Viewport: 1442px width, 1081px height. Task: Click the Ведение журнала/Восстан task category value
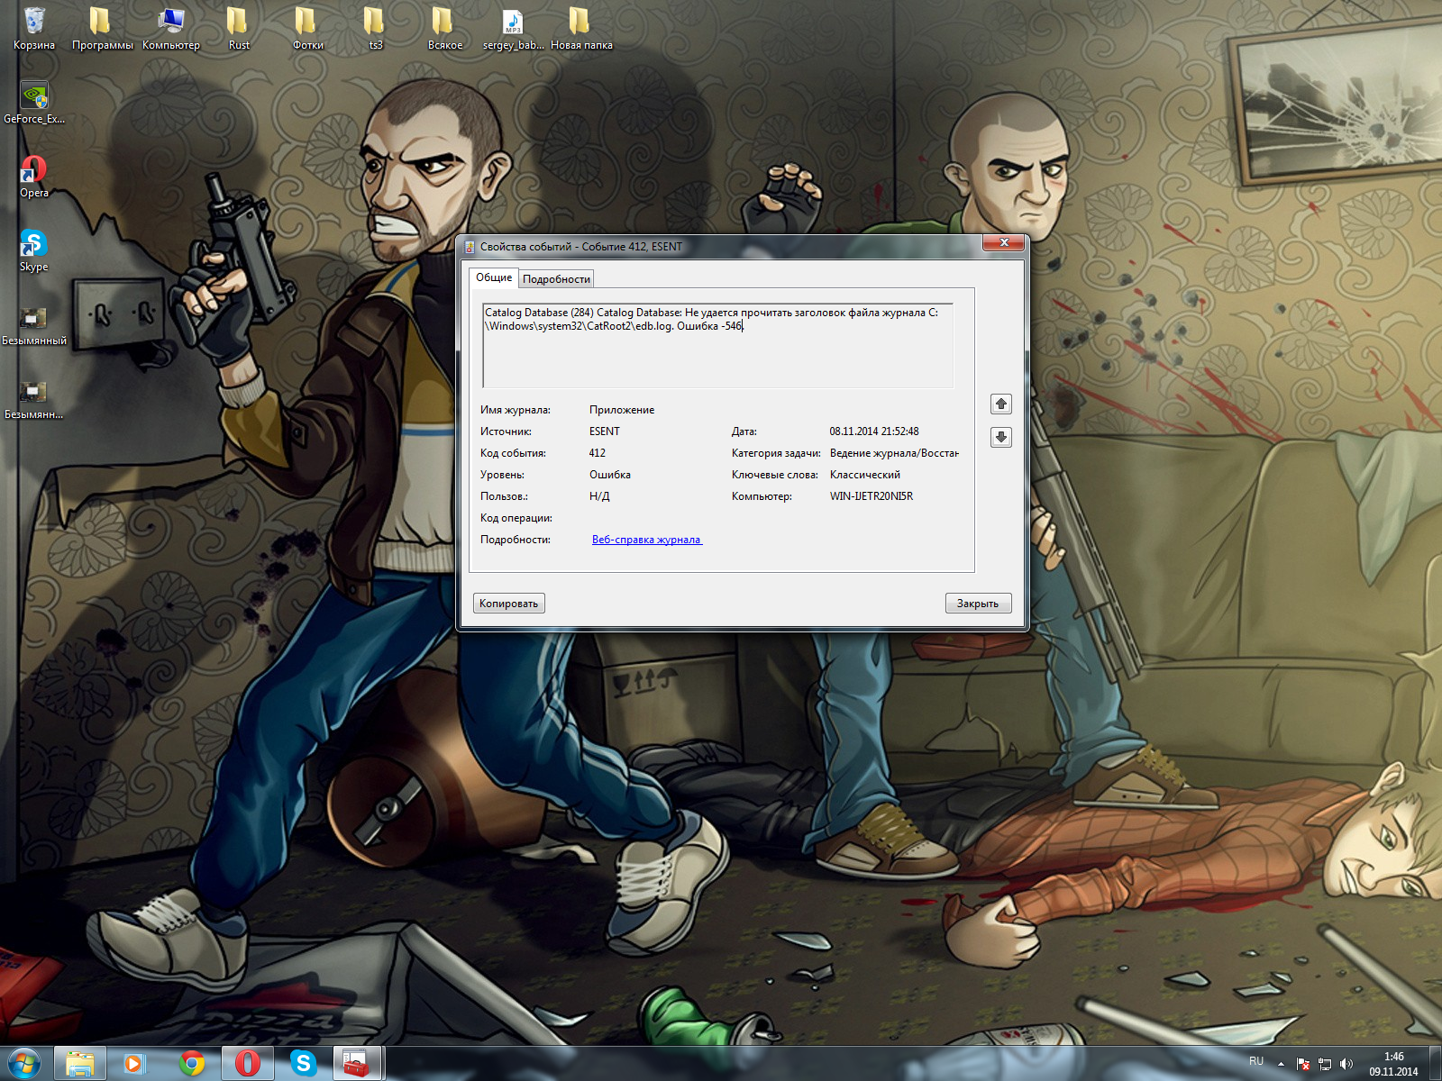pos(894,453)
